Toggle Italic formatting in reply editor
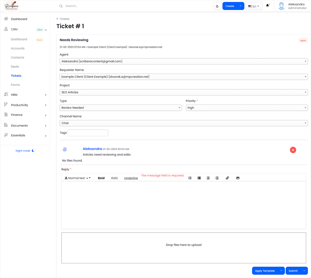The image size is (311, 278). (x=114, y=178)
